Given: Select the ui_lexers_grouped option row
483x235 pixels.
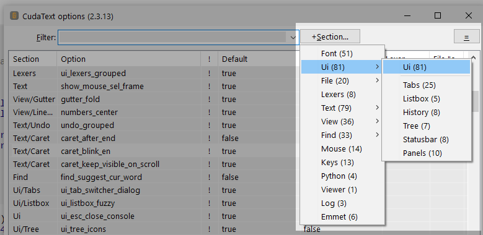Looking at the screenshot, I should 154,73.
